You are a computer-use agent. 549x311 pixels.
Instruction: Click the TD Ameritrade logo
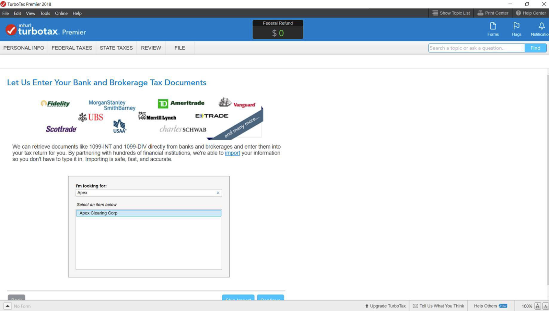click(181, 103)
